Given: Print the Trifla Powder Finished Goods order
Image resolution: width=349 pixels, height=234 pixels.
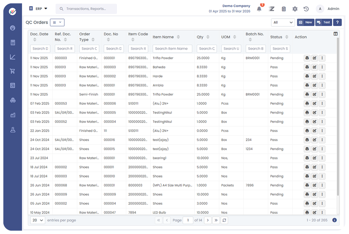Looking at the screenshot, I should pyautogui.click(x=307, y=58).
